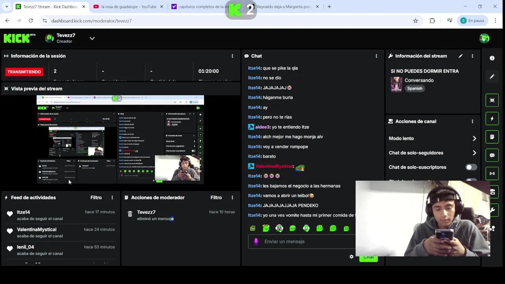Bookmark this page with the star icon
The height and width of the screenshot is (284, 505).
[415, 21]
